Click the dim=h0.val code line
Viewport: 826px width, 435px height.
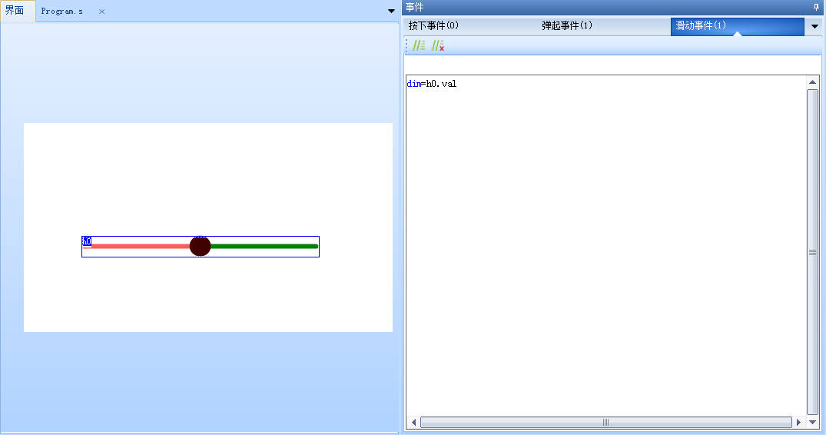click(432, 84)
